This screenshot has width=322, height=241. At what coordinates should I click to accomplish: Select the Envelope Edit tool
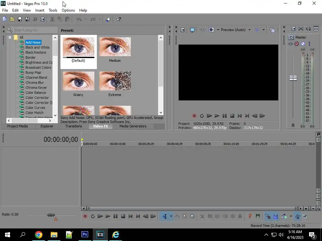point(177,216)
